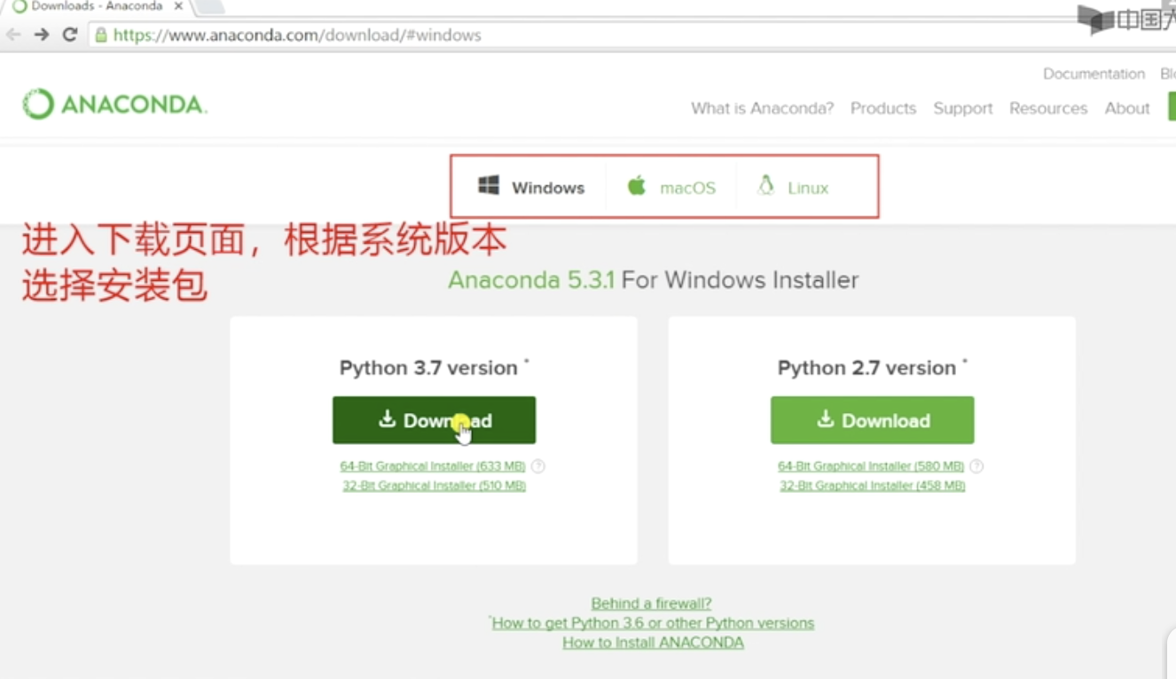Screen dimensions: 1176x679
Task: Switch to the macOS platform tab
Action: [671, 187]
